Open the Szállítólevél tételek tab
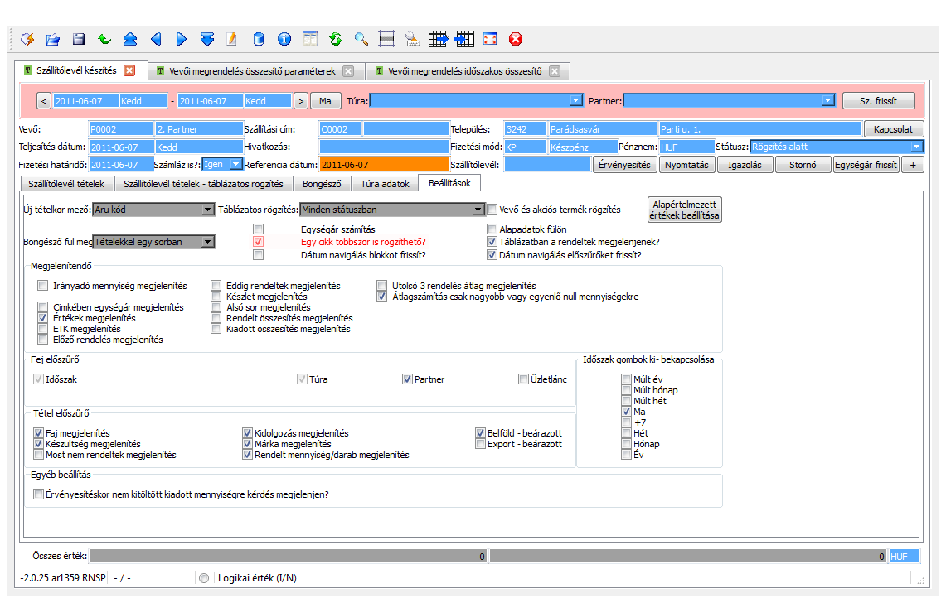Viewport: 946px width, 603px height. [x=66, y=184]
